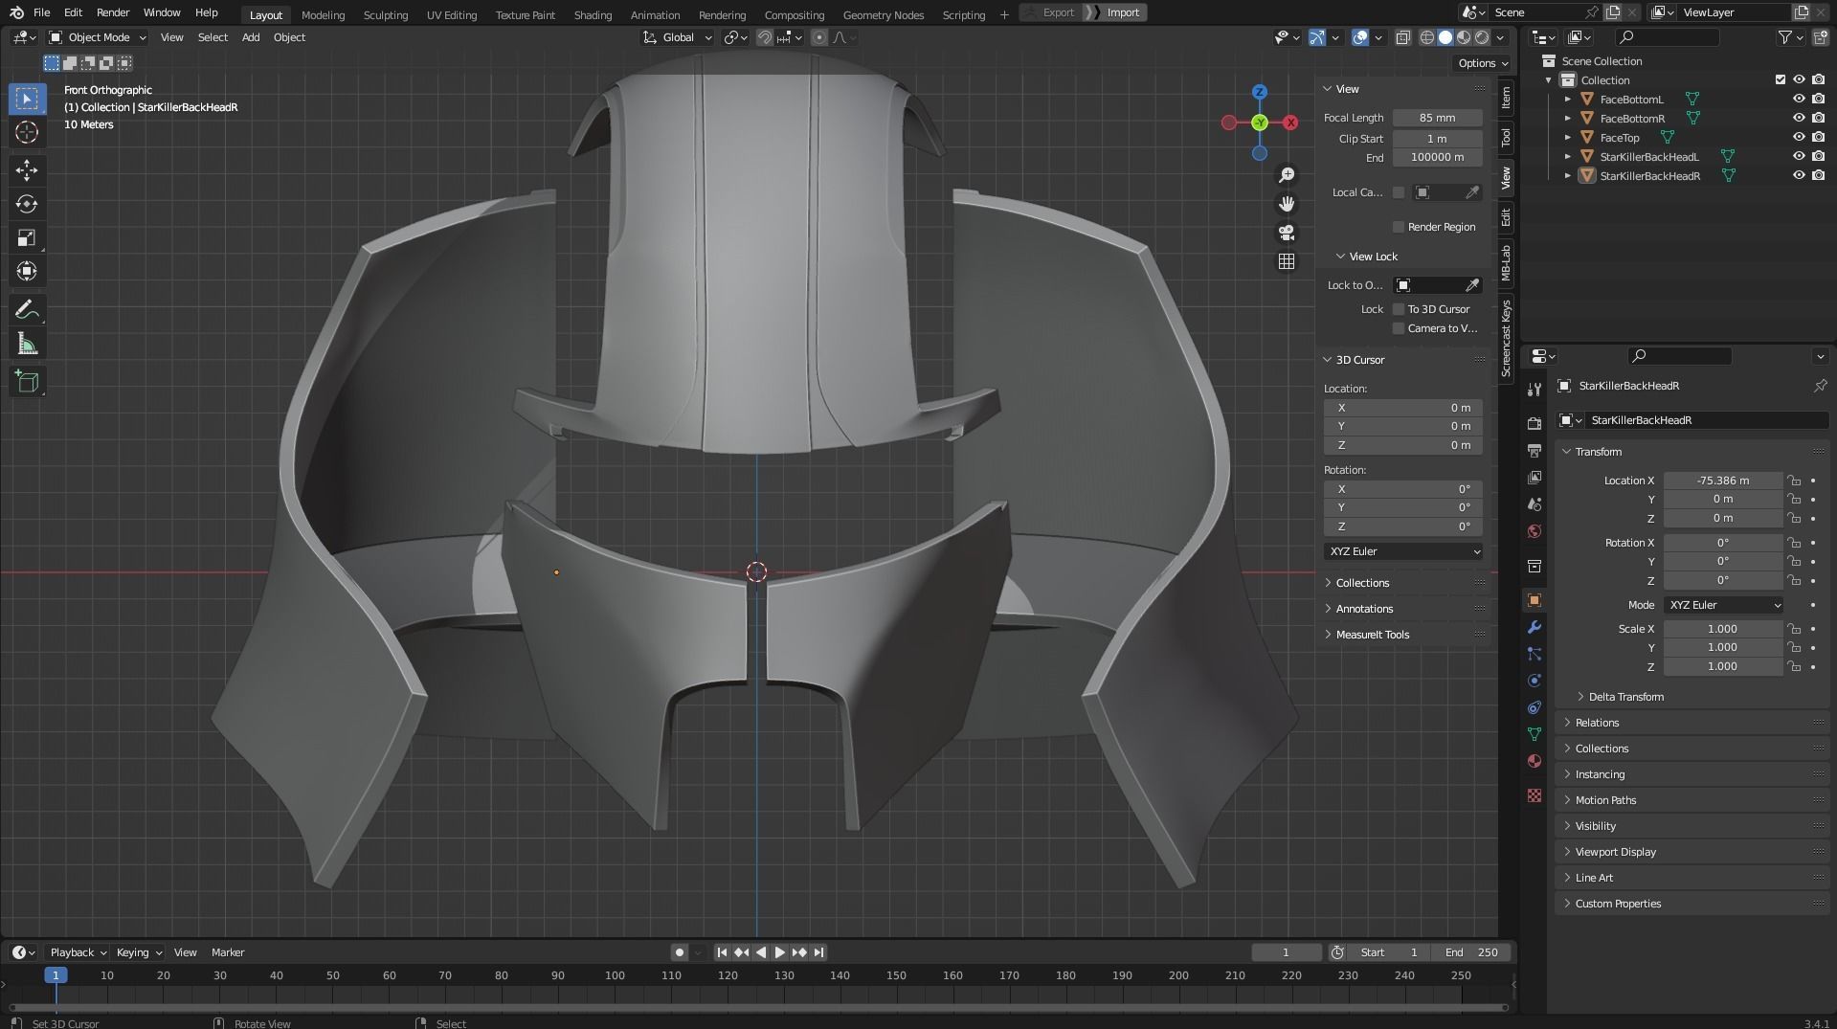This screenshot has height=1029, width=1837.
Task: Expand FaceBottomL in the outliner
Action: [1568, 99]
